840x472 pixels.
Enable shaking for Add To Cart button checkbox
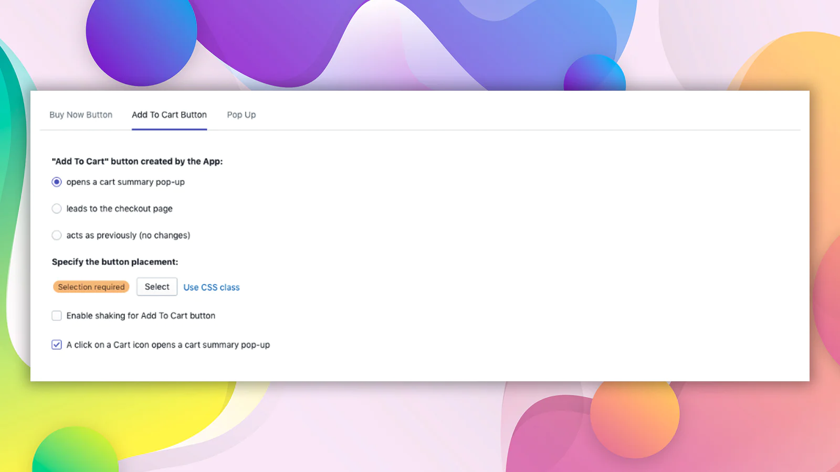(x=57, y=316)
